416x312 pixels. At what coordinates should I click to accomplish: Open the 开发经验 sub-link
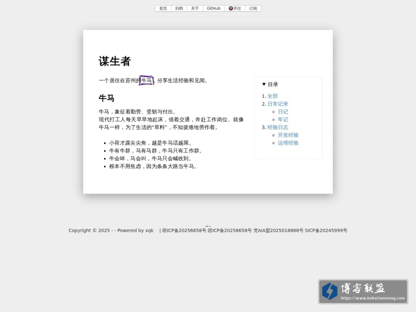point(288,135)
